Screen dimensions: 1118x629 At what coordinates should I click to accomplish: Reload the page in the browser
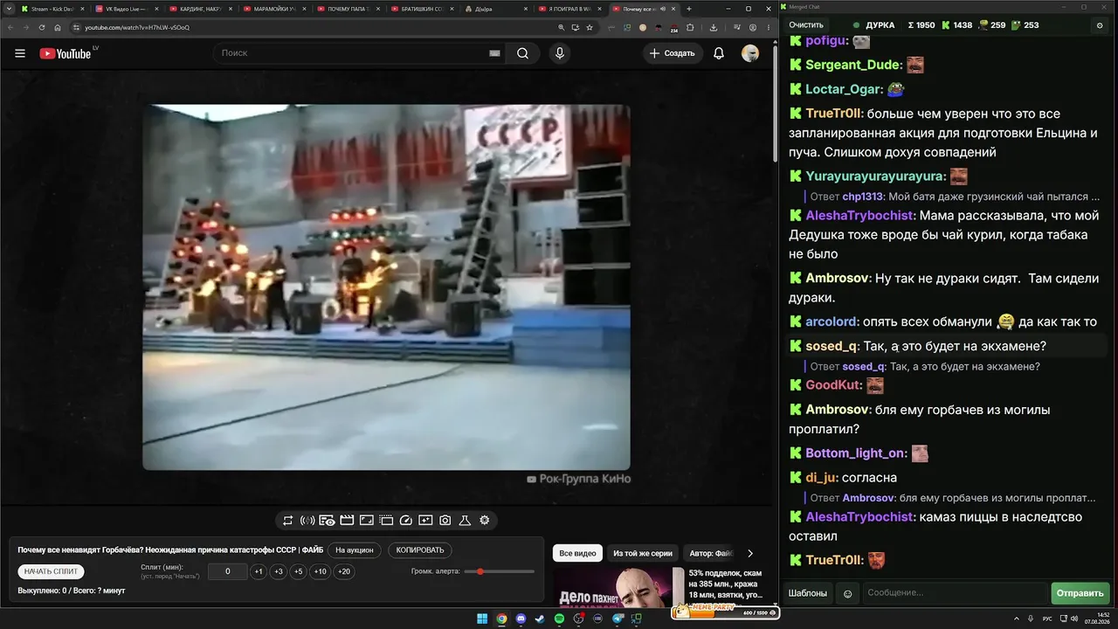[42, 27]
